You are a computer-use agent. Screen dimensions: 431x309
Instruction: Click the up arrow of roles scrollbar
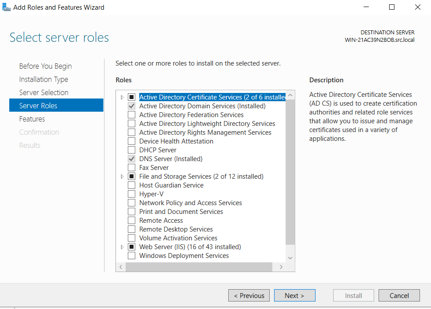[x=290, y=95]
